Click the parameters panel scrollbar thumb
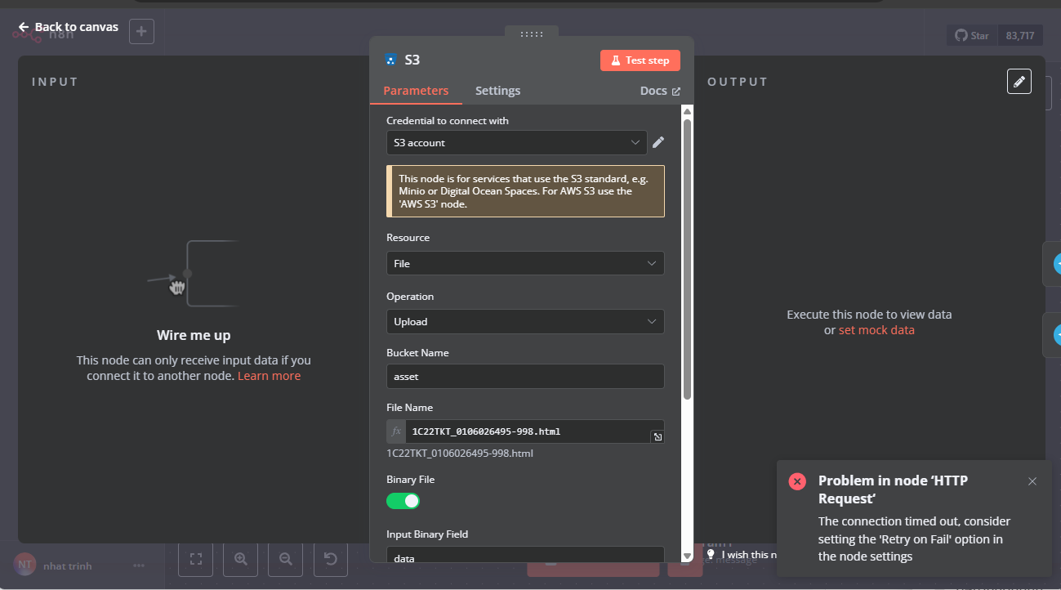Viewport: 1061px width, 590px height. pyautogui.click(x=687, y=259)
